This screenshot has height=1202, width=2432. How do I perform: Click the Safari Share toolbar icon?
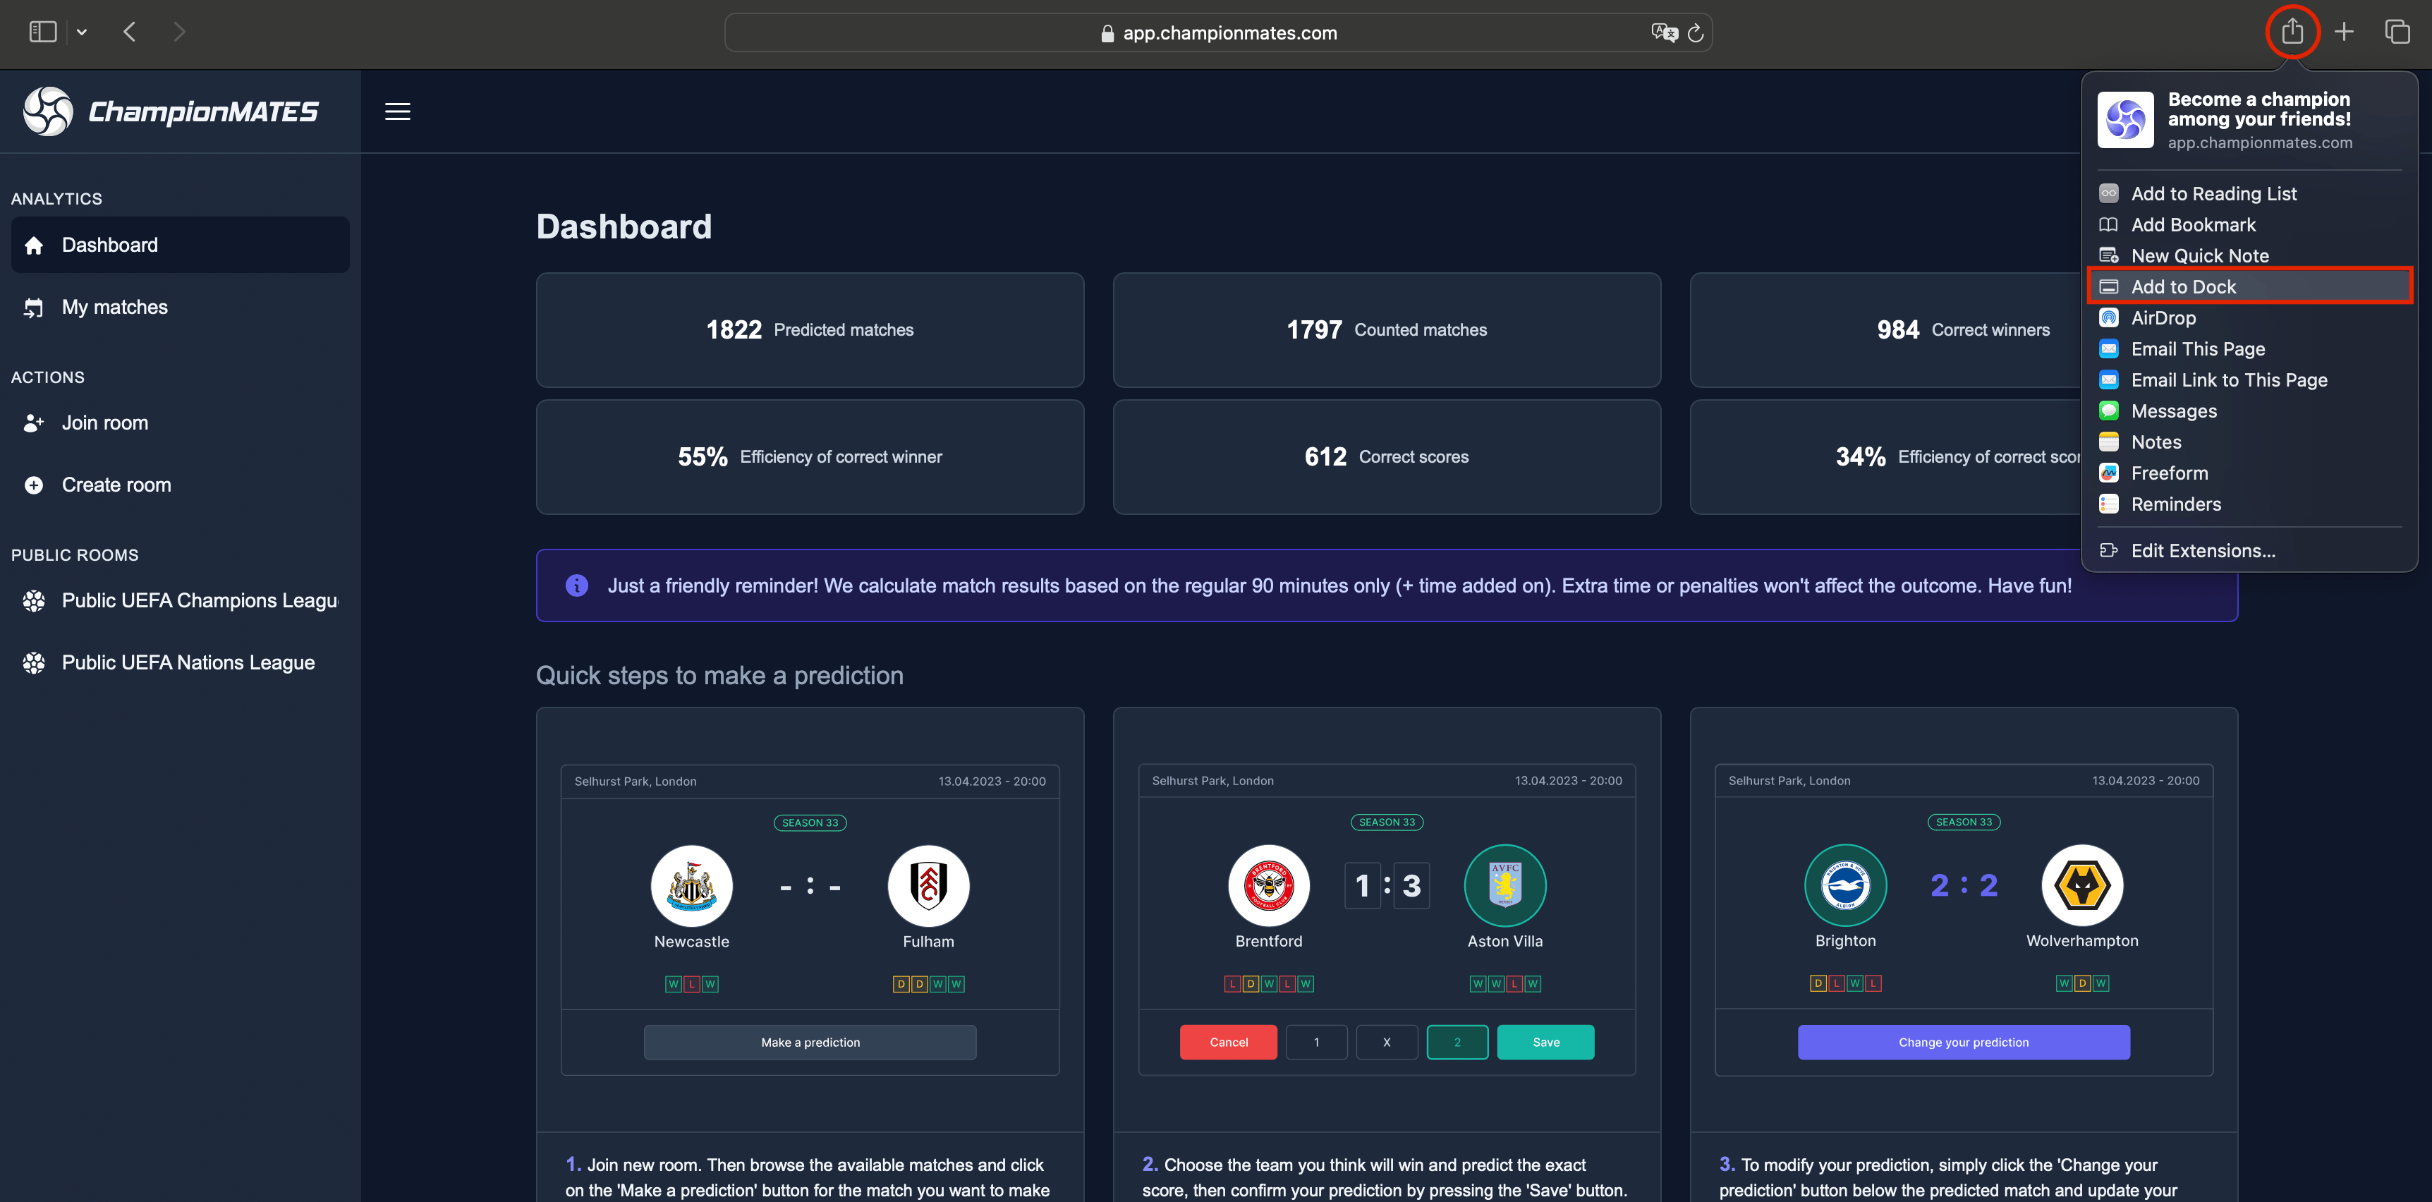point(2292,32)
